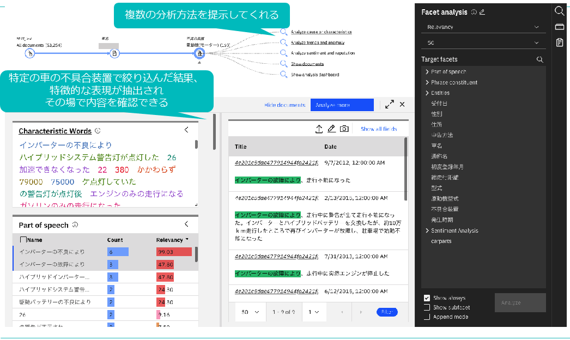This screenshot has width=570, height=340.
Task: Click the Analyze more button
Action: click(x=342, y=105)
